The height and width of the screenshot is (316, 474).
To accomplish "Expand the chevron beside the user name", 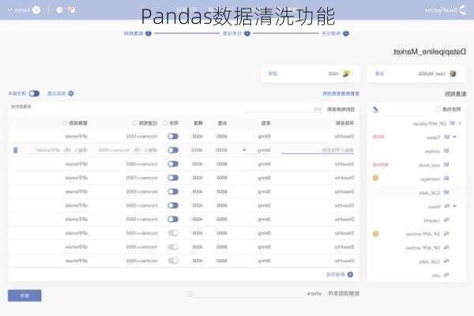I will pos(9,10).
